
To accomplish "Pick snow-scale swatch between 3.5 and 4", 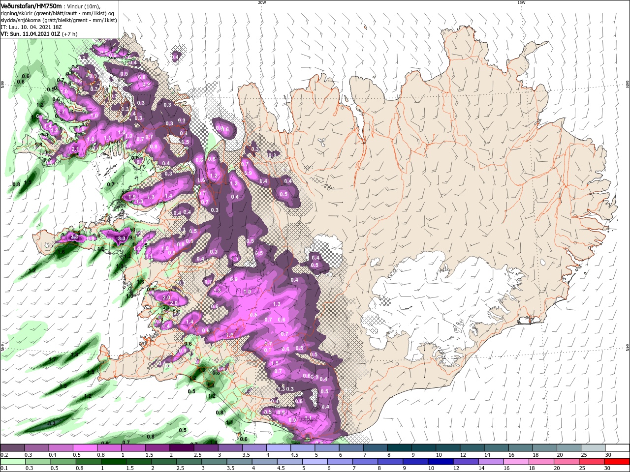I will click(254, 448).
